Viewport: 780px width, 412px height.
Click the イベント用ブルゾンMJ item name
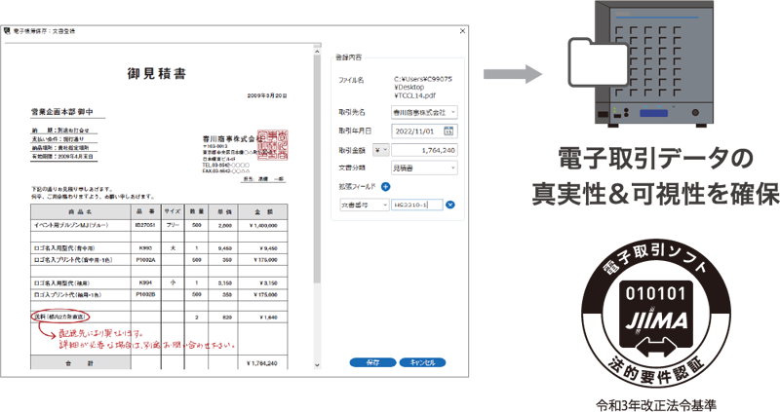pos(71,225)
